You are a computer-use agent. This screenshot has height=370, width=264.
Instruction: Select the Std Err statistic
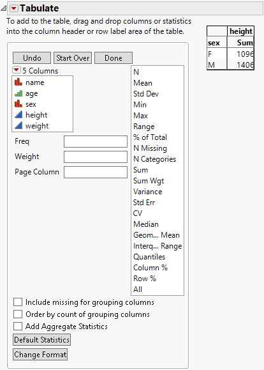click(x=144, y=203)
